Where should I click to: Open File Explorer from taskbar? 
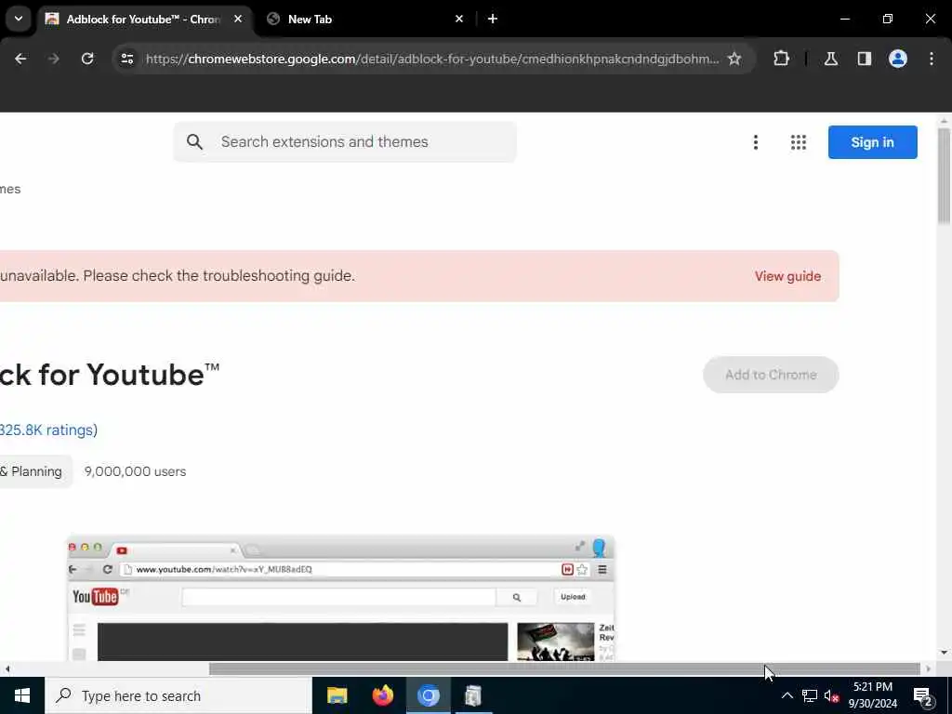tap(337, 695)
